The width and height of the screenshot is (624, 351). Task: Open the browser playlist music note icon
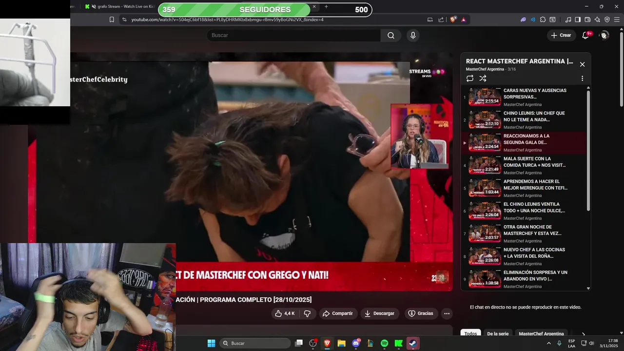pos(568,19)
